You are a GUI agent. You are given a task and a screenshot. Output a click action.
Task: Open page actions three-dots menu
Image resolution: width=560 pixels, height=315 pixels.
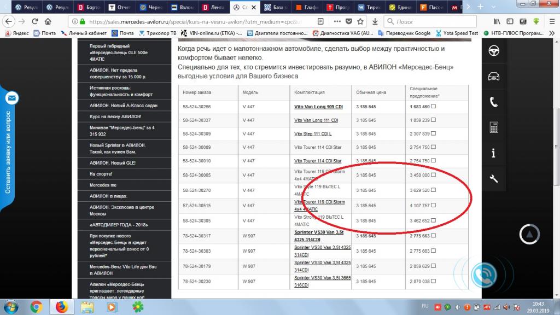pos(337,21)
